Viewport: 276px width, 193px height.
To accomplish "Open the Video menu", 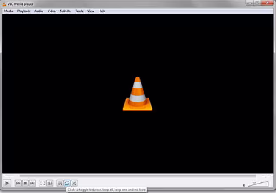I will pyautogui.click(x=51, y=11).
